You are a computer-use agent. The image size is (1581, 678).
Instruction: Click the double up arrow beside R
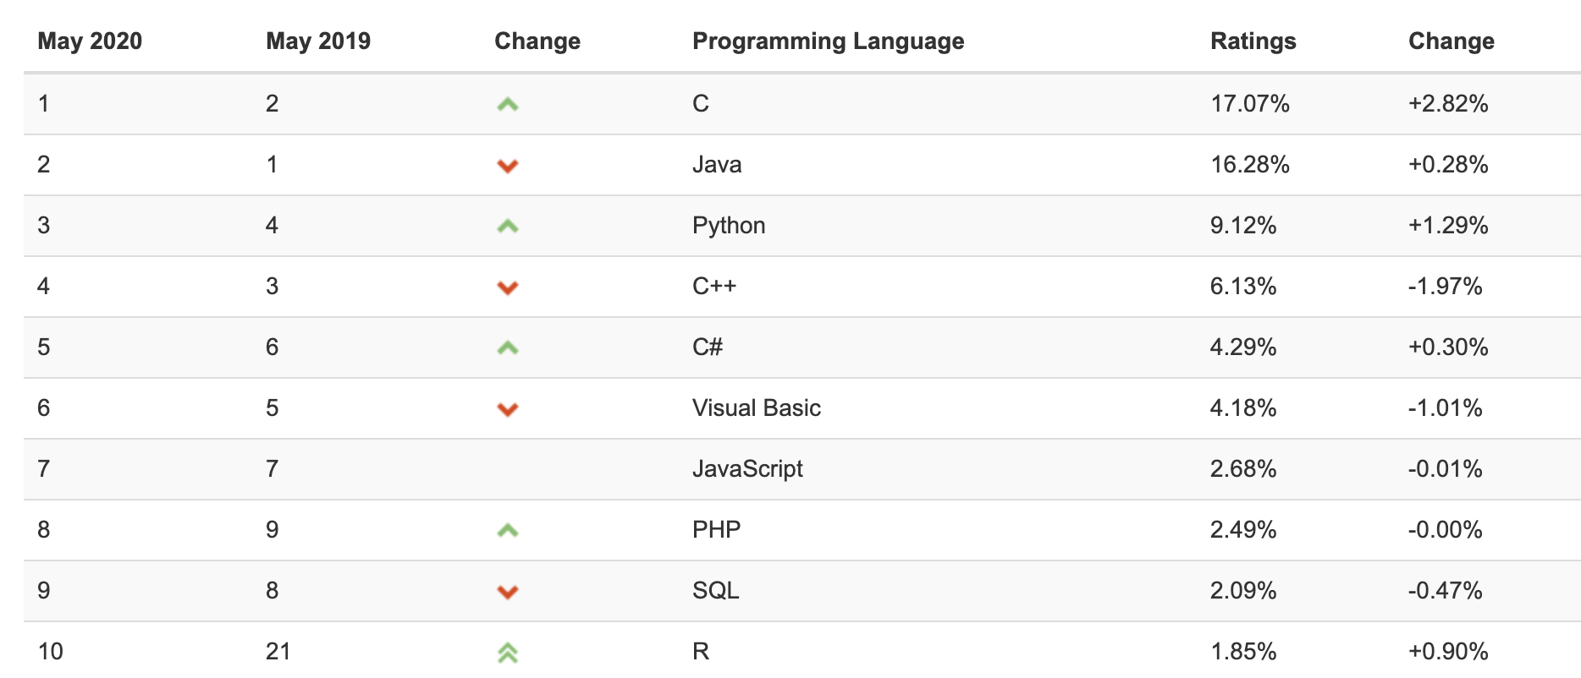(507, 653)
